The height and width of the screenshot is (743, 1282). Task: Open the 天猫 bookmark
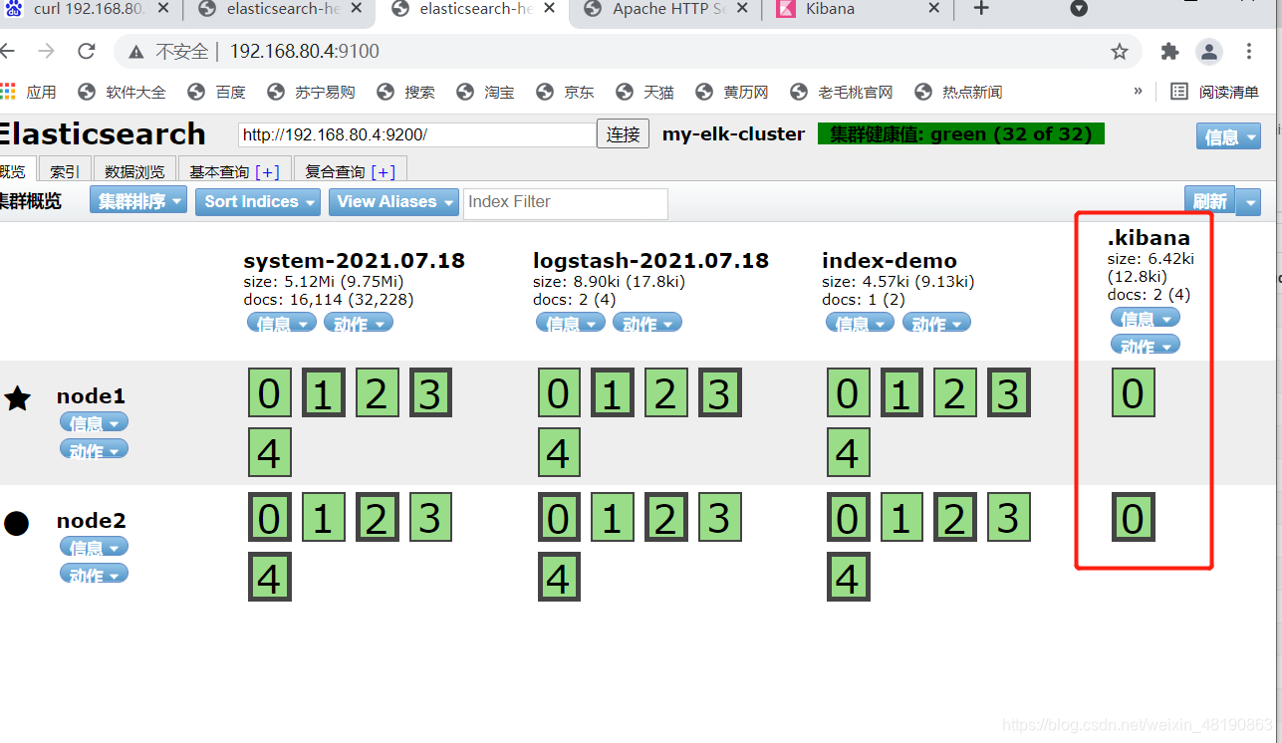[644, 92]
